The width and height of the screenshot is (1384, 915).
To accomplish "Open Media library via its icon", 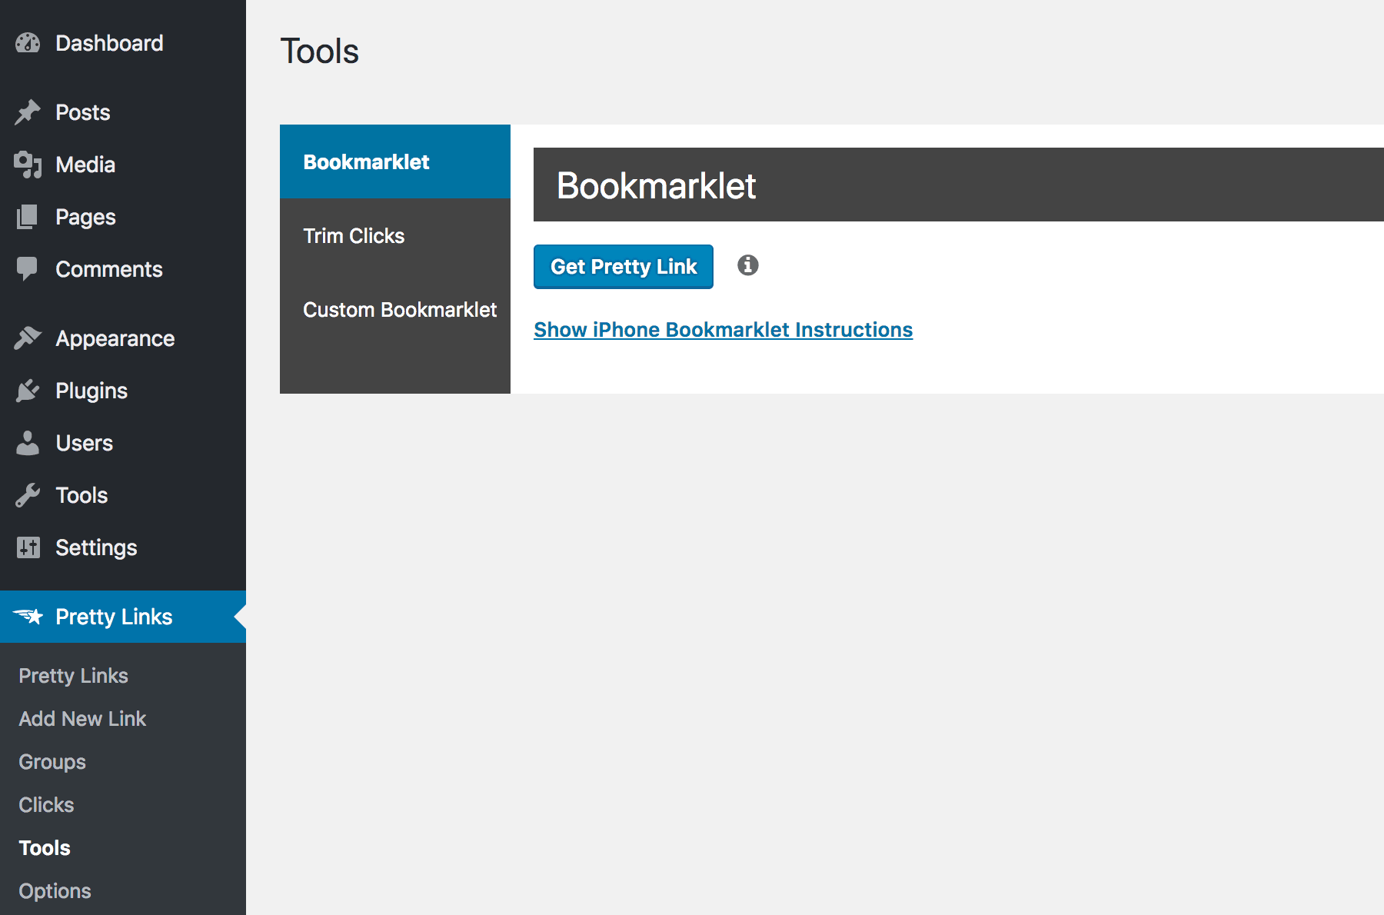I will coord(28,164).
